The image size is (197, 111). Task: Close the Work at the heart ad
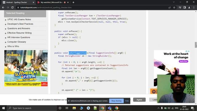189,51
